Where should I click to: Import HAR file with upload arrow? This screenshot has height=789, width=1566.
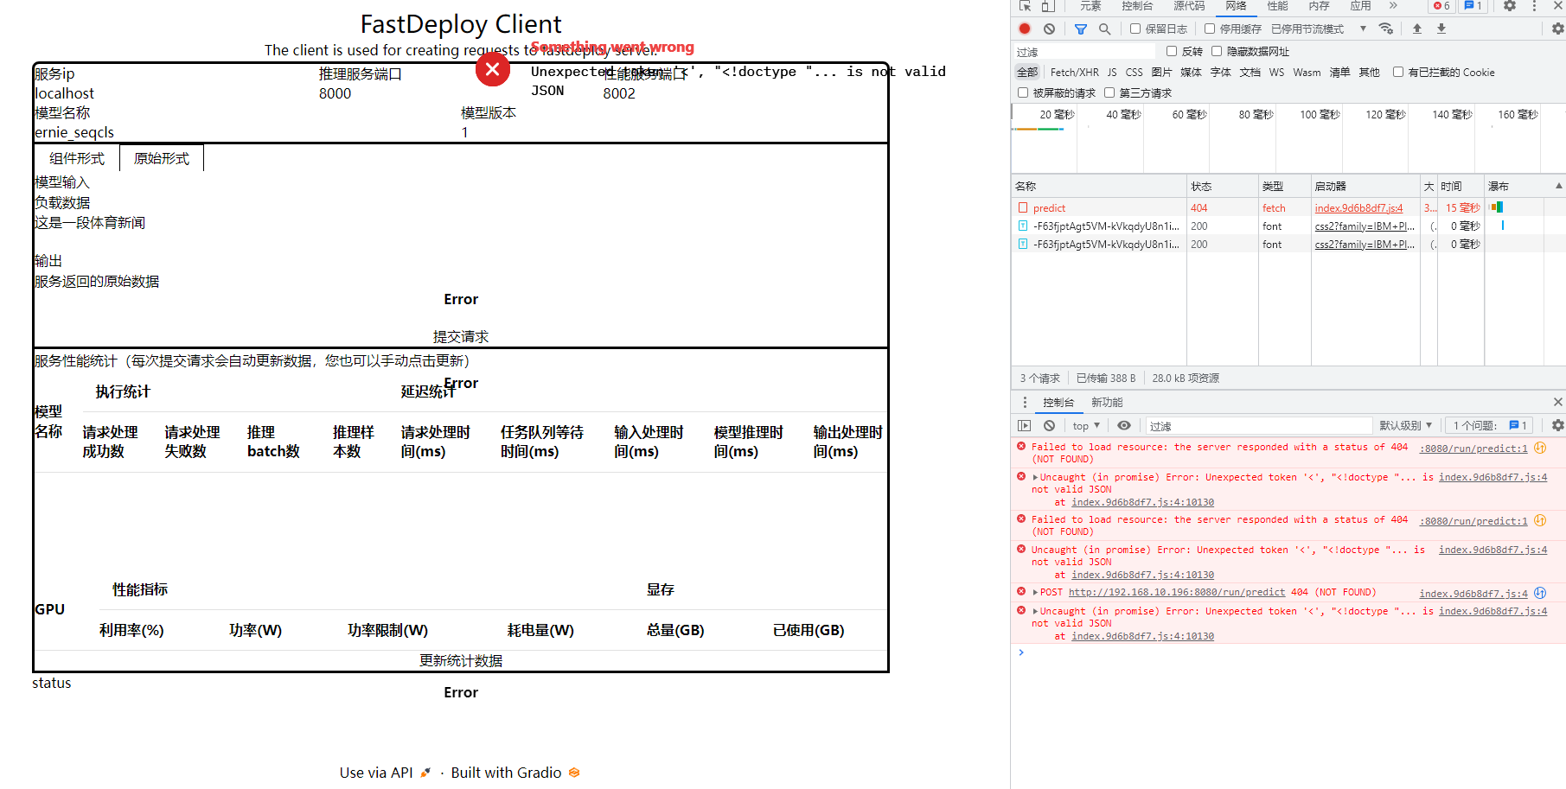1417,29
